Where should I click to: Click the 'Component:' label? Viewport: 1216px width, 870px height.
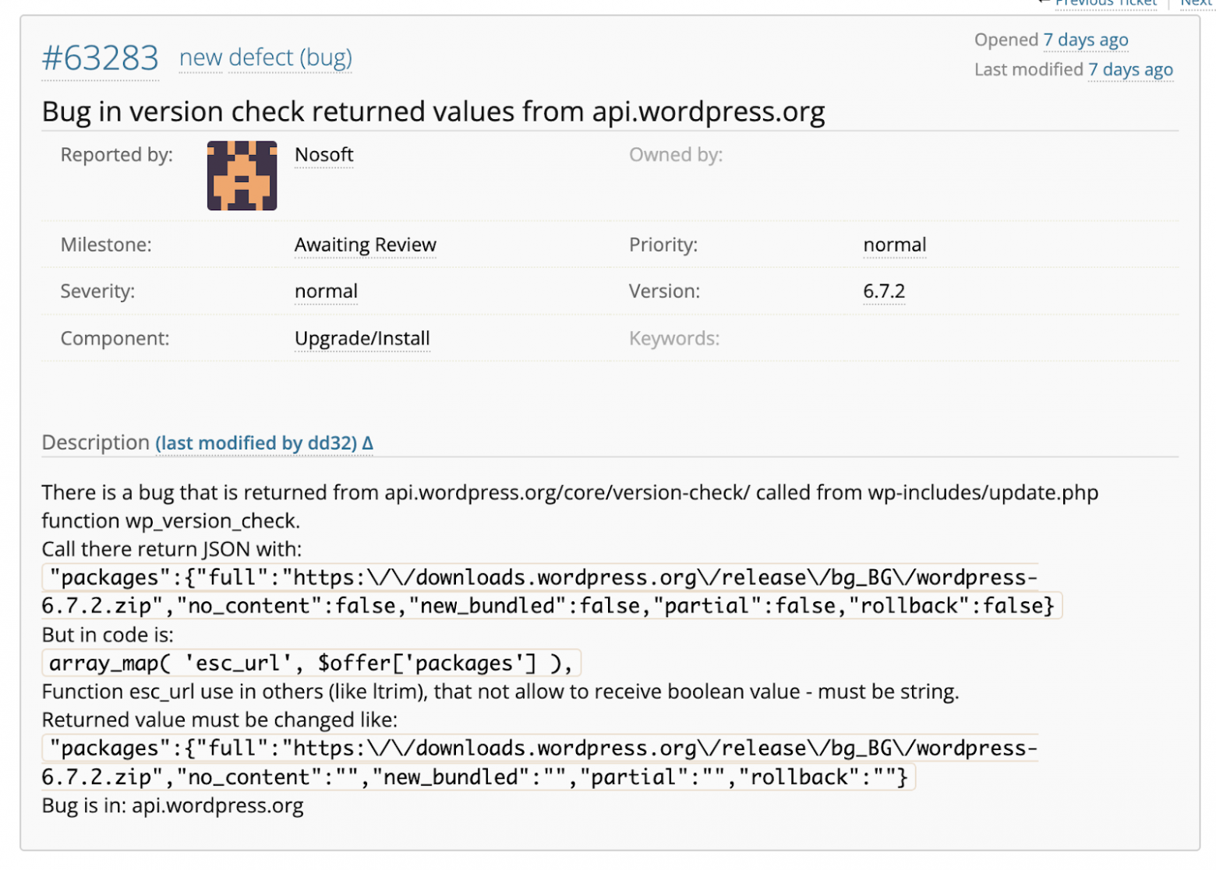click(115, 338)
